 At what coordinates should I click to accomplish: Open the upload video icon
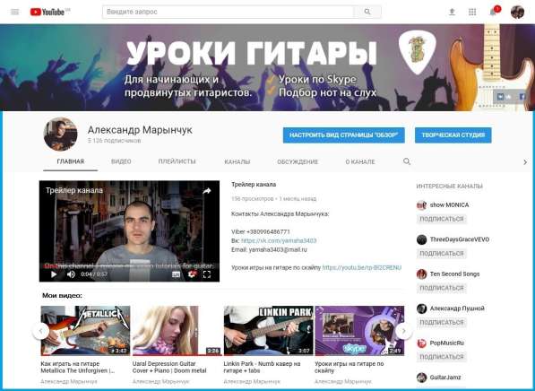point(452,12)
